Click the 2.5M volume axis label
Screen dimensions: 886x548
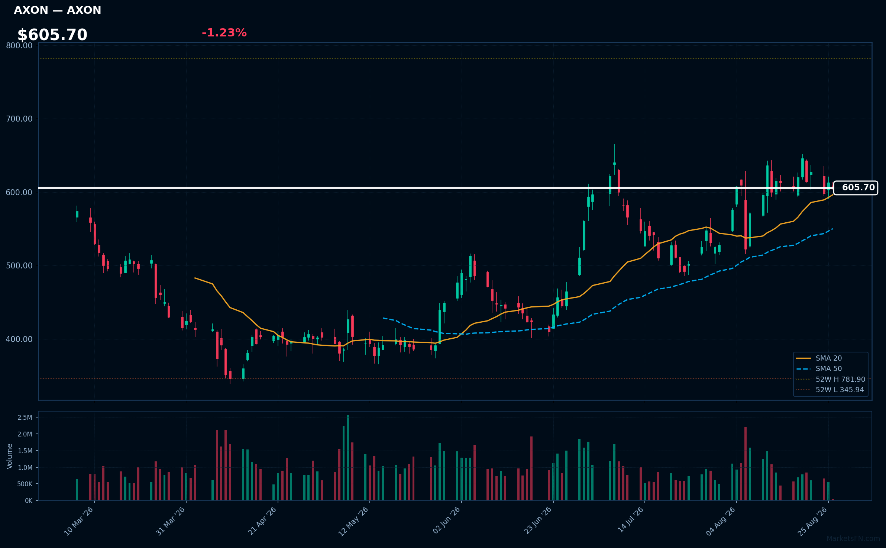click(x=25, y=418)
